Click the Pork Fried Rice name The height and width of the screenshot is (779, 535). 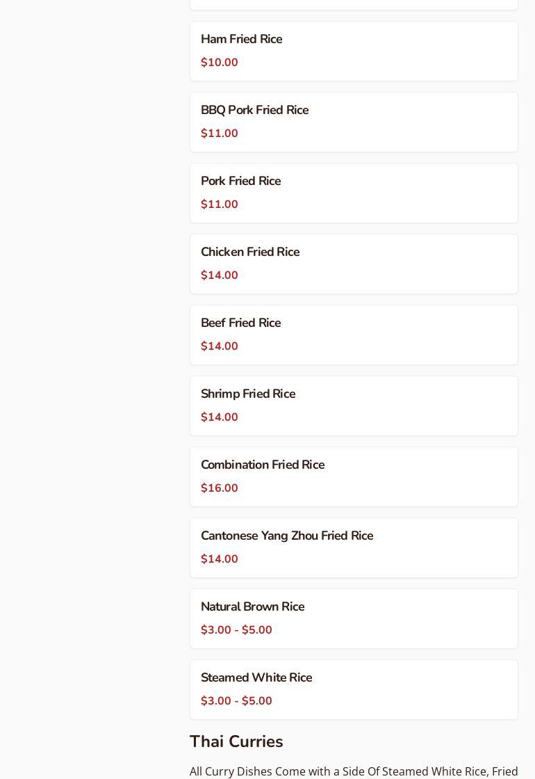tap(240, 182)
